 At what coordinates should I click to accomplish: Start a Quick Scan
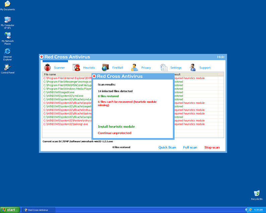(x=167, y=148)
